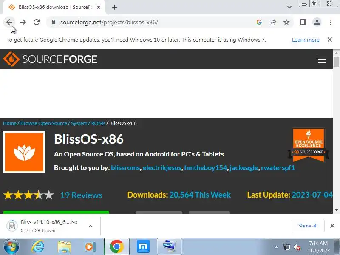340x255 pixels.
Task: Open the System breadcrumb link
Action: click(x=79, y=123)
